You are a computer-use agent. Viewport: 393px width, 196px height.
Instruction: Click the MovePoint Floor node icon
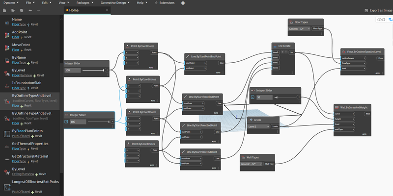(x=7, y=48)
